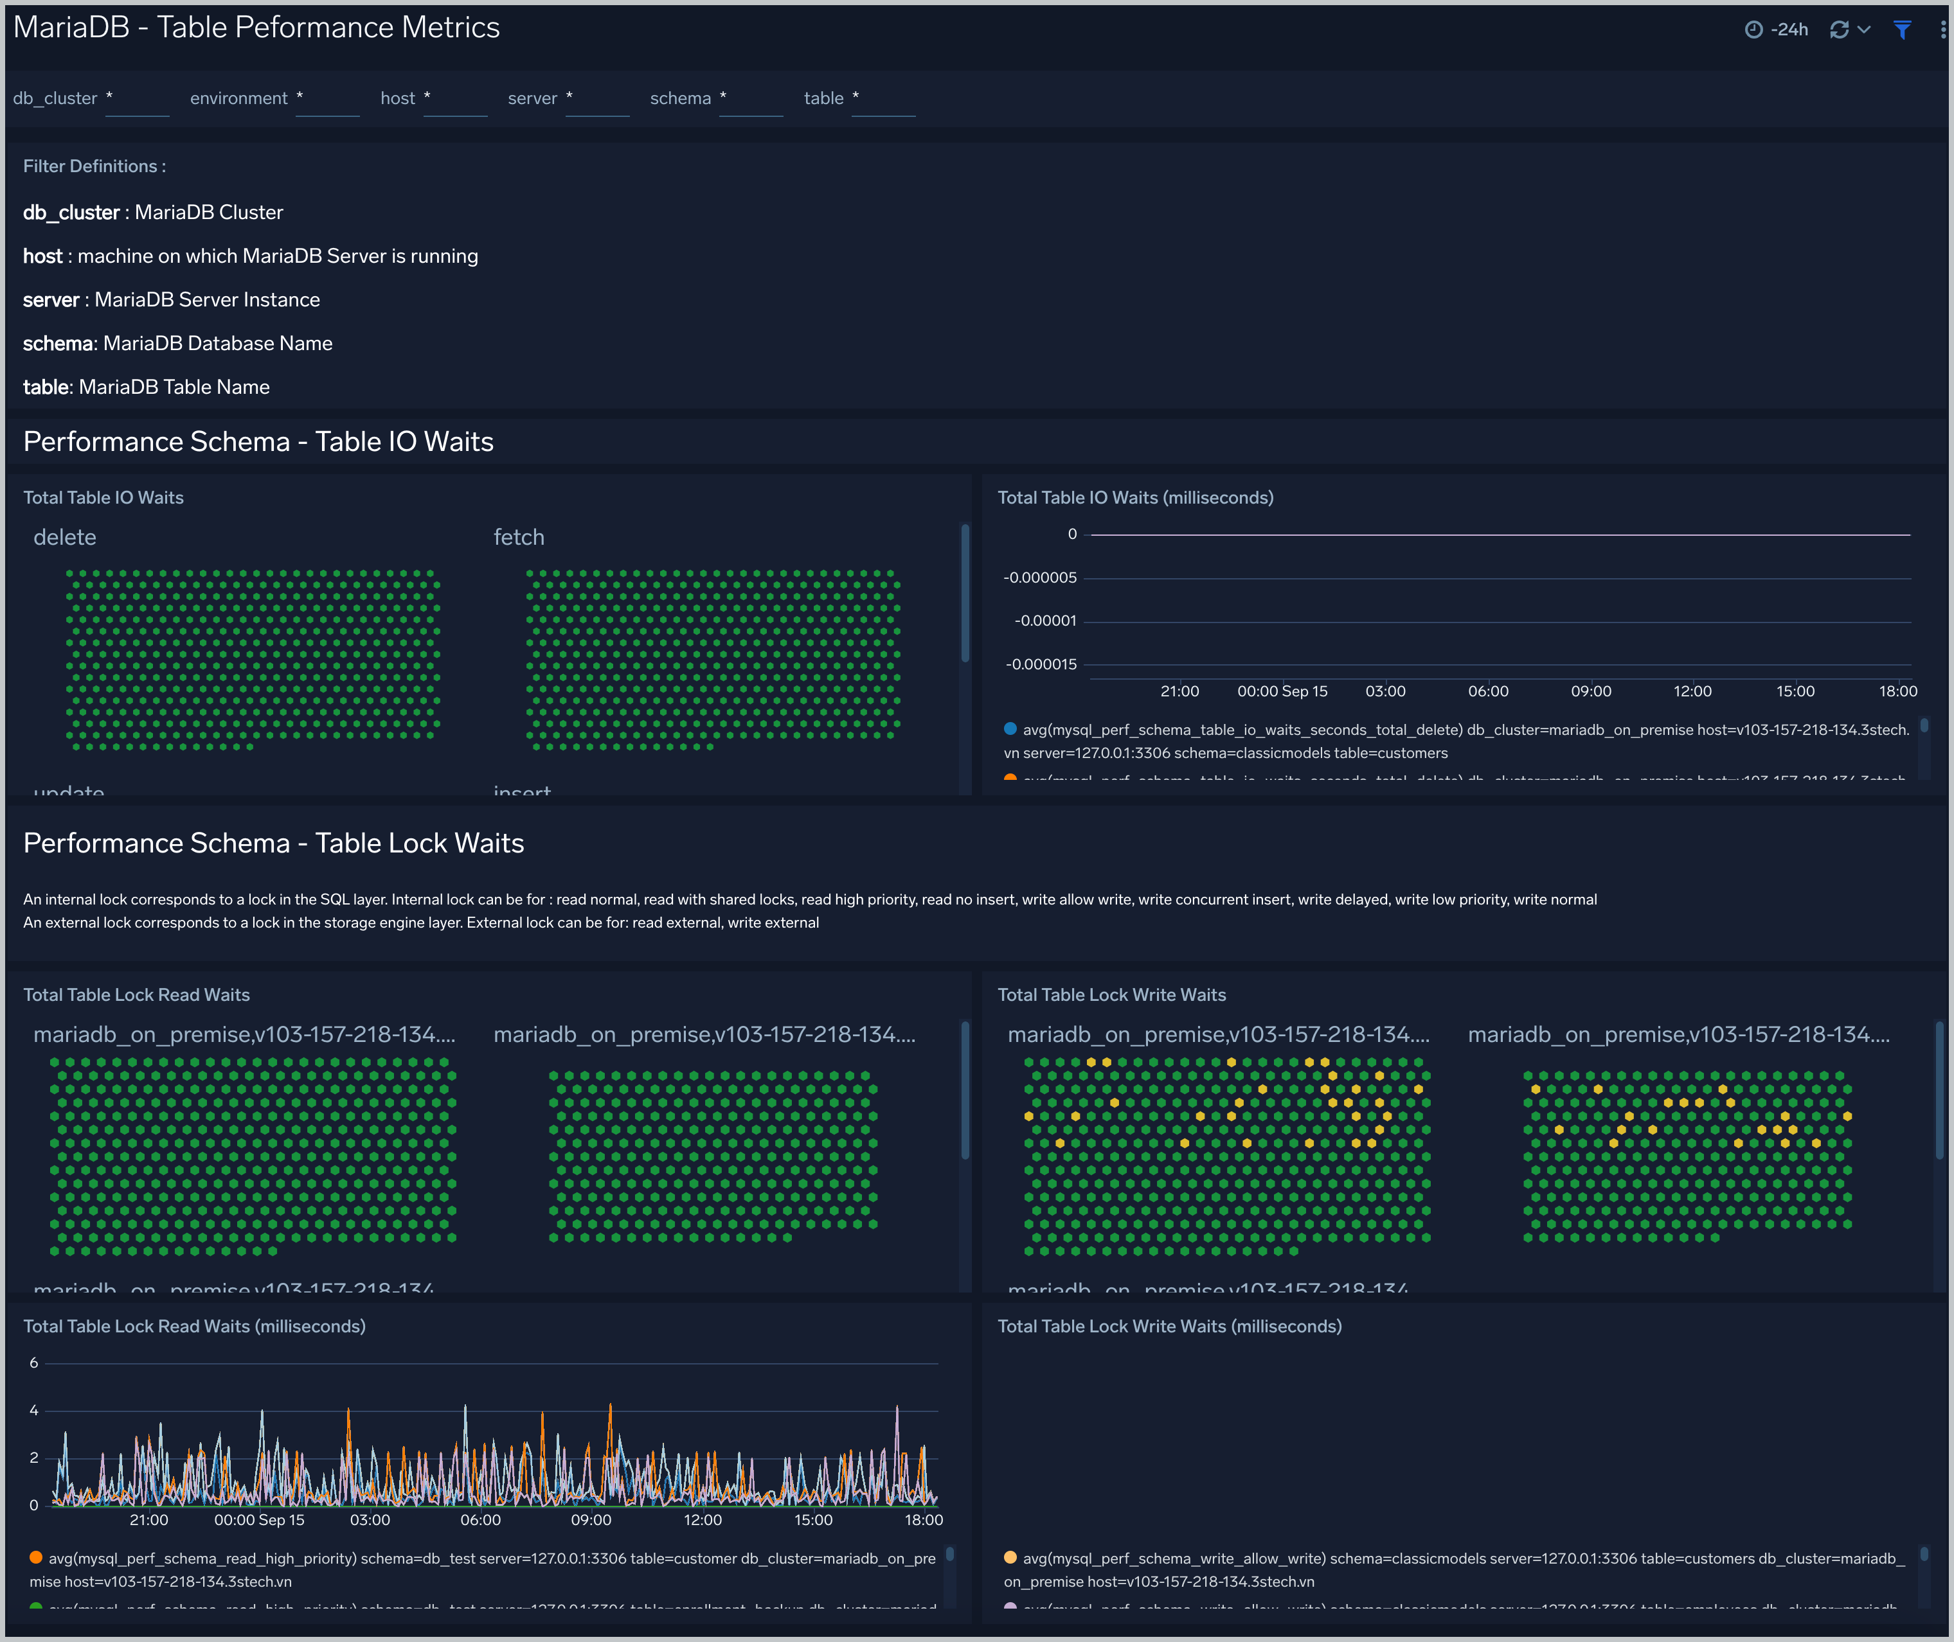Click the 'db_cluster : MariaDB Cluster' definition line
1954x1642 pixels.
click(x=153, y=212)
